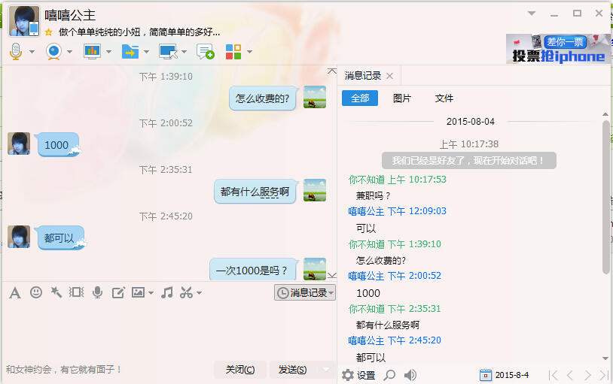Screen dimensions: 613x384
Task: Open the send picture dropdown arrow
Action: coord(151,293)
